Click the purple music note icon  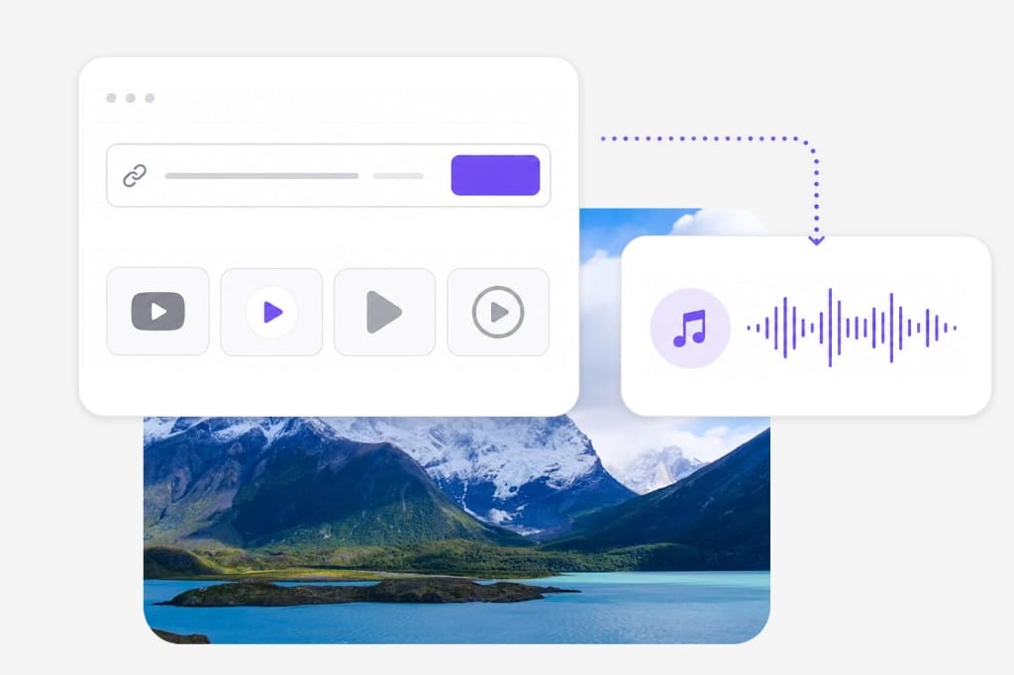pyautogui.click(x=690, y=328)
